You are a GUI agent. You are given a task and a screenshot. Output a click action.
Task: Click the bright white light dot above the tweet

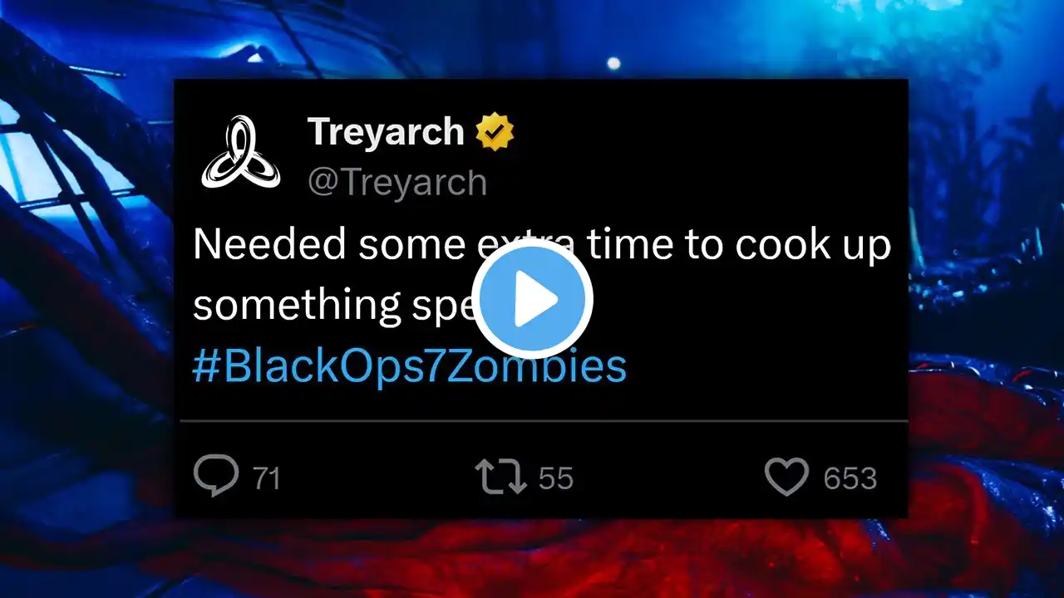pos(613,63)
